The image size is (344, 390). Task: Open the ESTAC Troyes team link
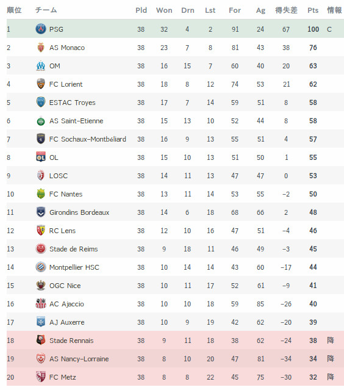coord(73,103)
